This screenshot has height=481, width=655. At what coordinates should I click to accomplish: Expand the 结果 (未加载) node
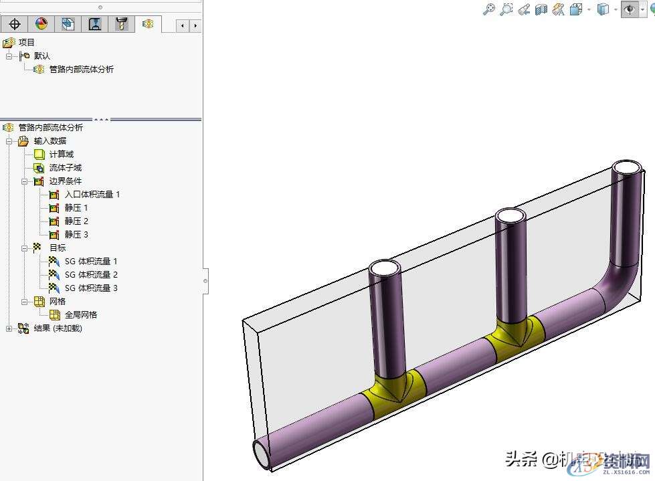pos(7,328)
